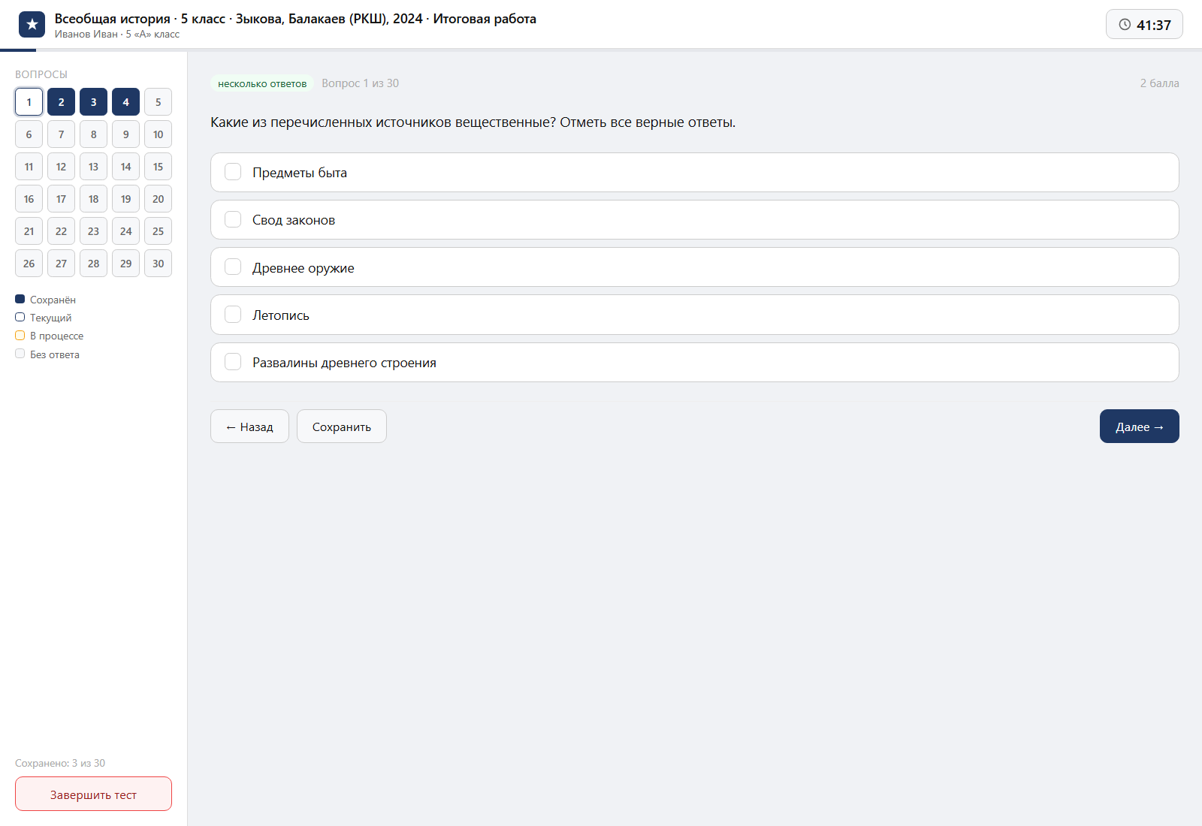This screenshot has width=1202, height=826.
Task: Finish the test via 'Завершить тест'
Action: (93, 794)
